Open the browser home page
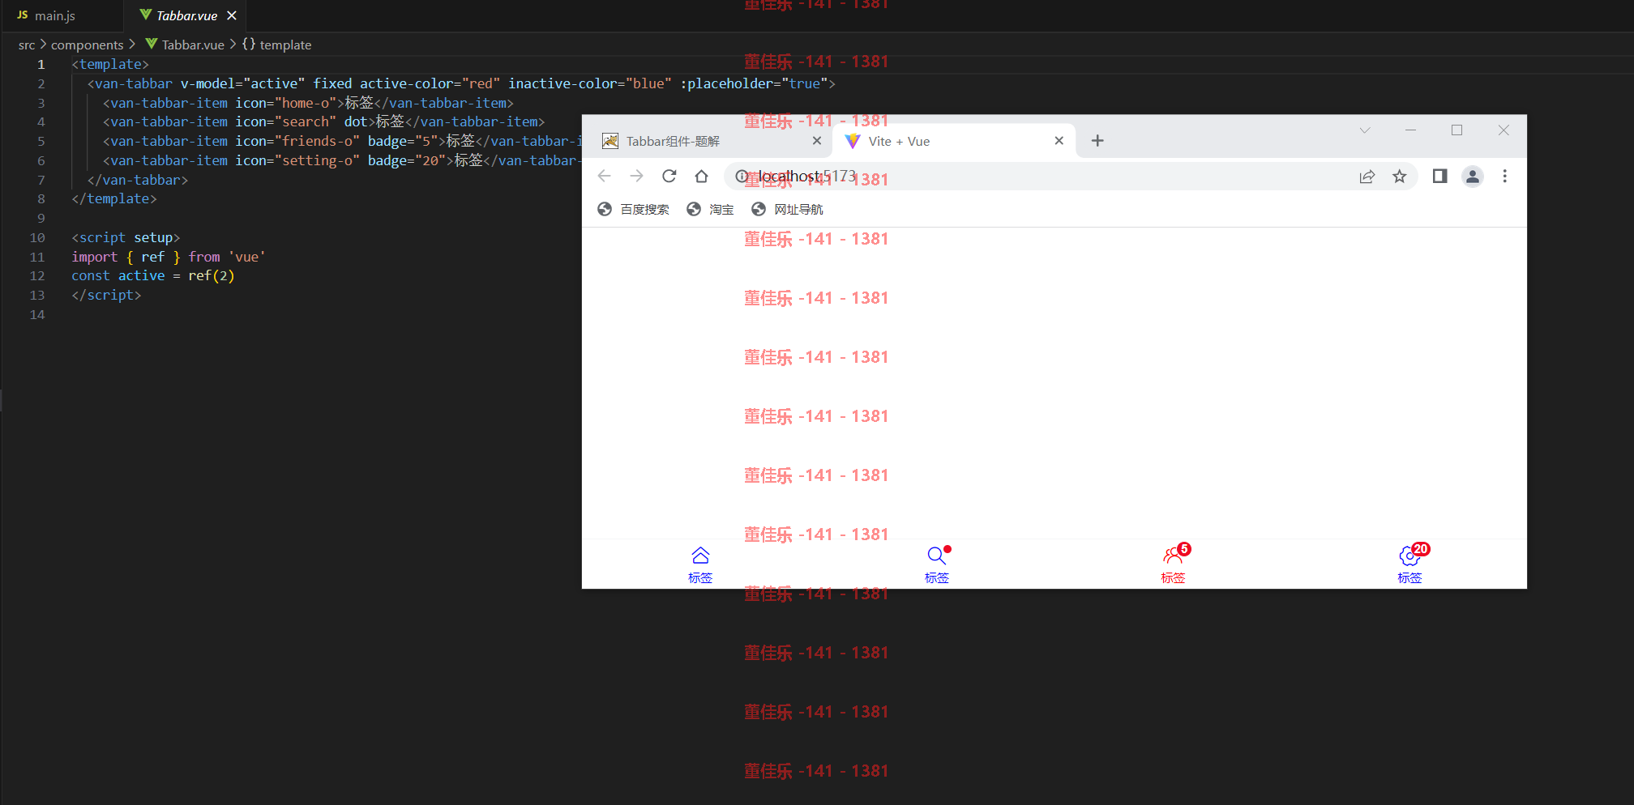Screen dimensions: 1634x805 click(x=701, y=176)
